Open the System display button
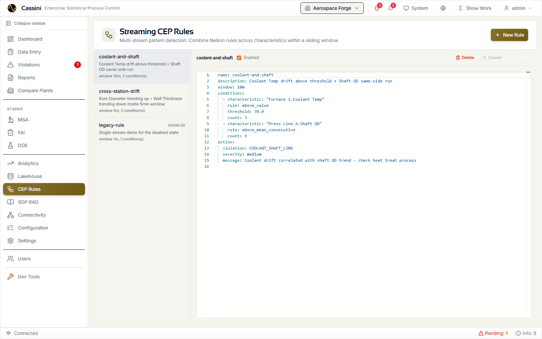 click(x=416, y=8)
